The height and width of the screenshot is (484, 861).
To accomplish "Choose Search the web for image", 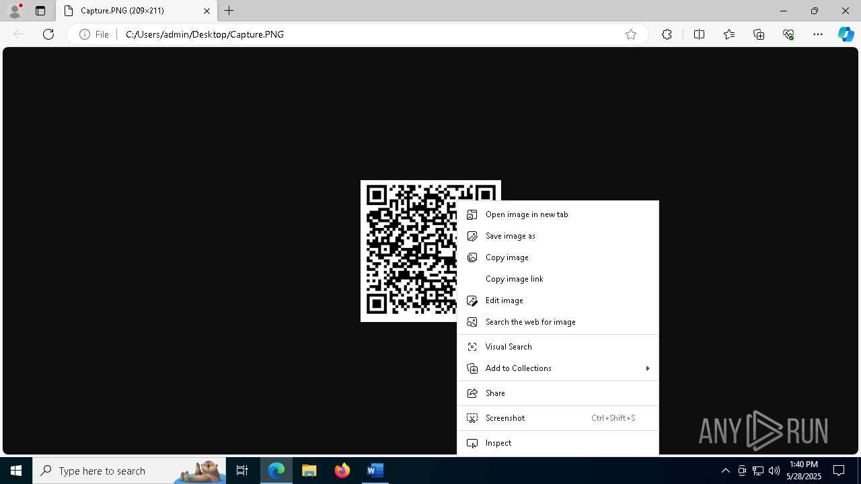I will pos(558,322).
